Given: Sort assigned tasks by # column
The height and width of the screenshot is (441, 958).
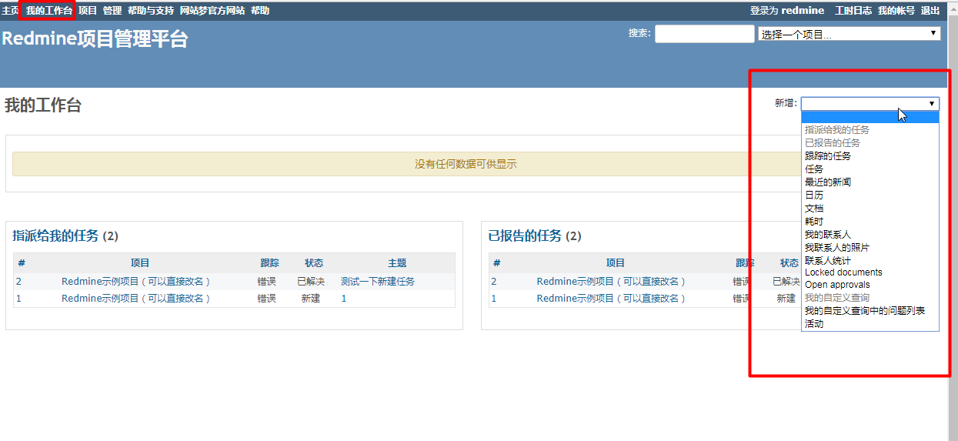Looking at the screenshot, I should [22, 263].
